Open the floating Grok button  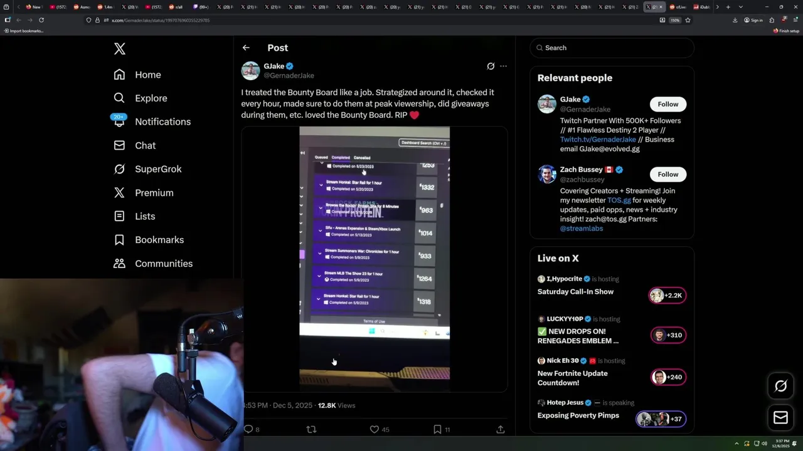pos(781,386)
